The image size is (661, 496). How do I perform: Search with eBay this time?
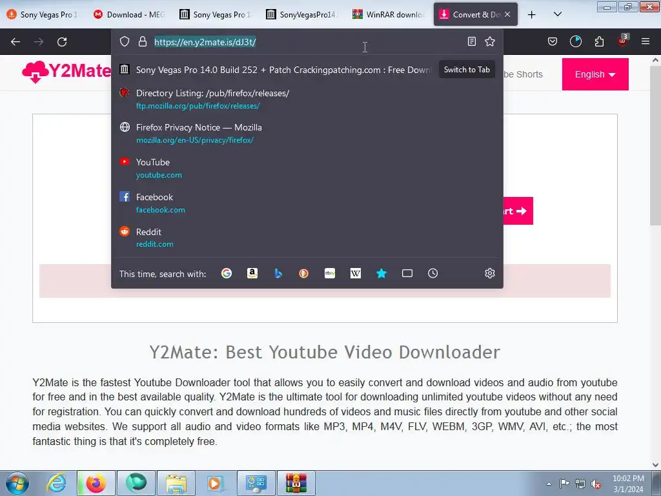coord(330,273)
